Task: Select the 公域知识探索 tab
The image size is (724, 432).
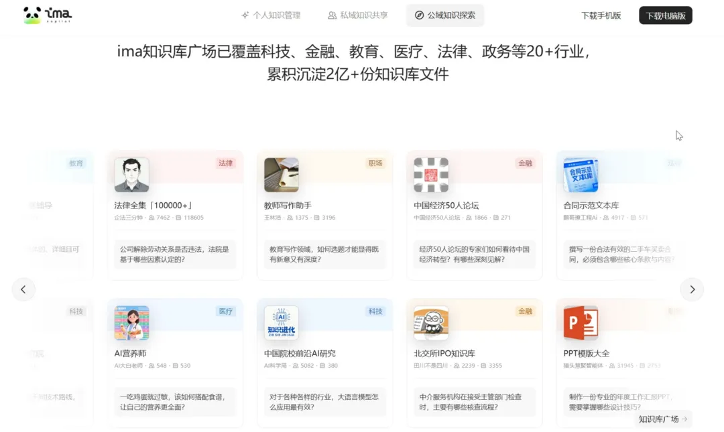Action: point(444,15)
